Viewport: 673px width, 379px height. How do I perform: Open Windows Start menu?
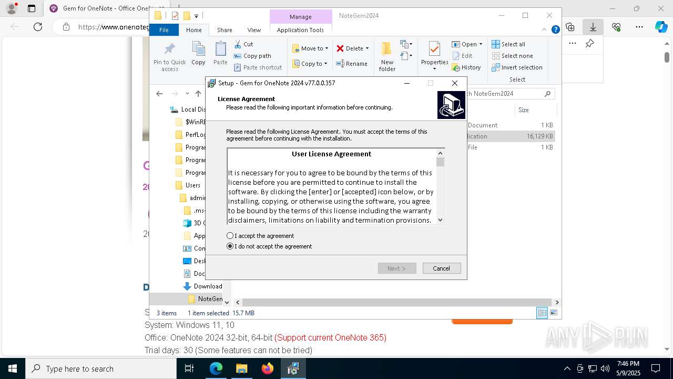(13, 368)
